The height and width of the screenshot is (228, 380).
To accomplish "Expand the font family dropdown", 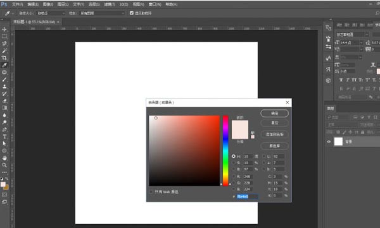I will click(x=352, y=35).
